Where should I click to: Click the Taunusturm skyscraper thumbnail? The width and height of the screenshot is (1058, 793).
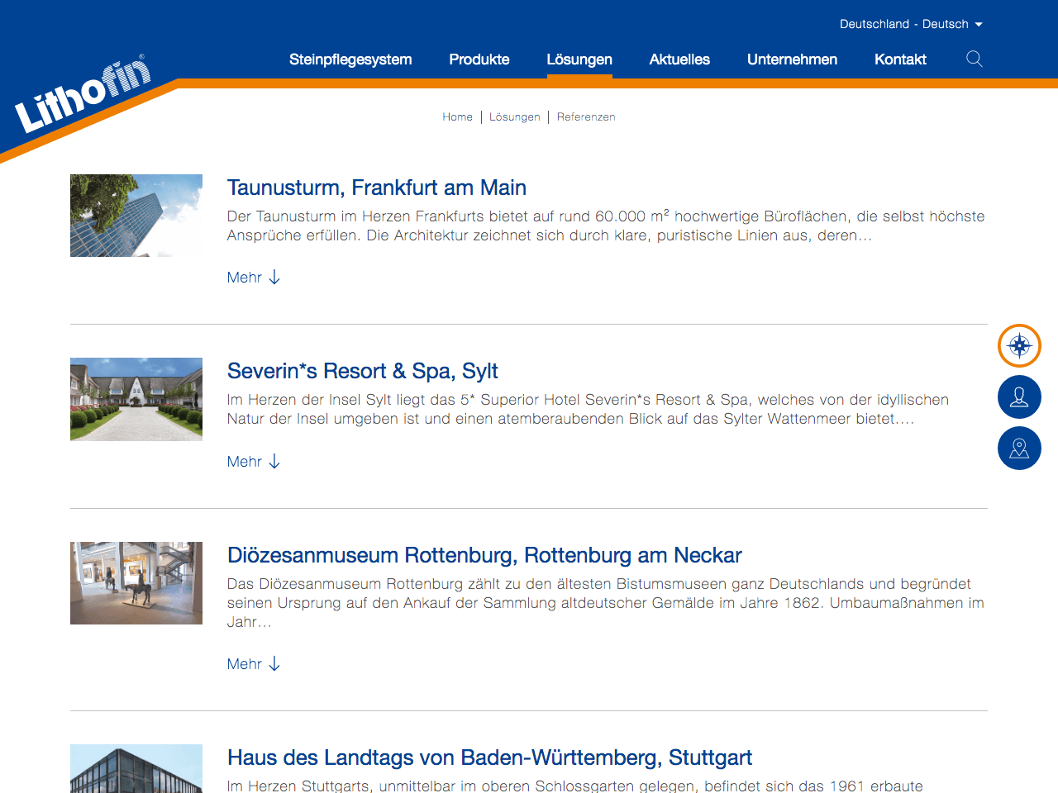[136, 216]
